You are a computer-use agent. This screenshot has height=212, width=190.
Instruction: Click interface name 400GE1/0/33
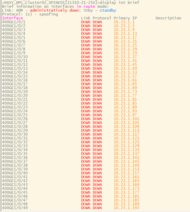click(x=15, y=146)
